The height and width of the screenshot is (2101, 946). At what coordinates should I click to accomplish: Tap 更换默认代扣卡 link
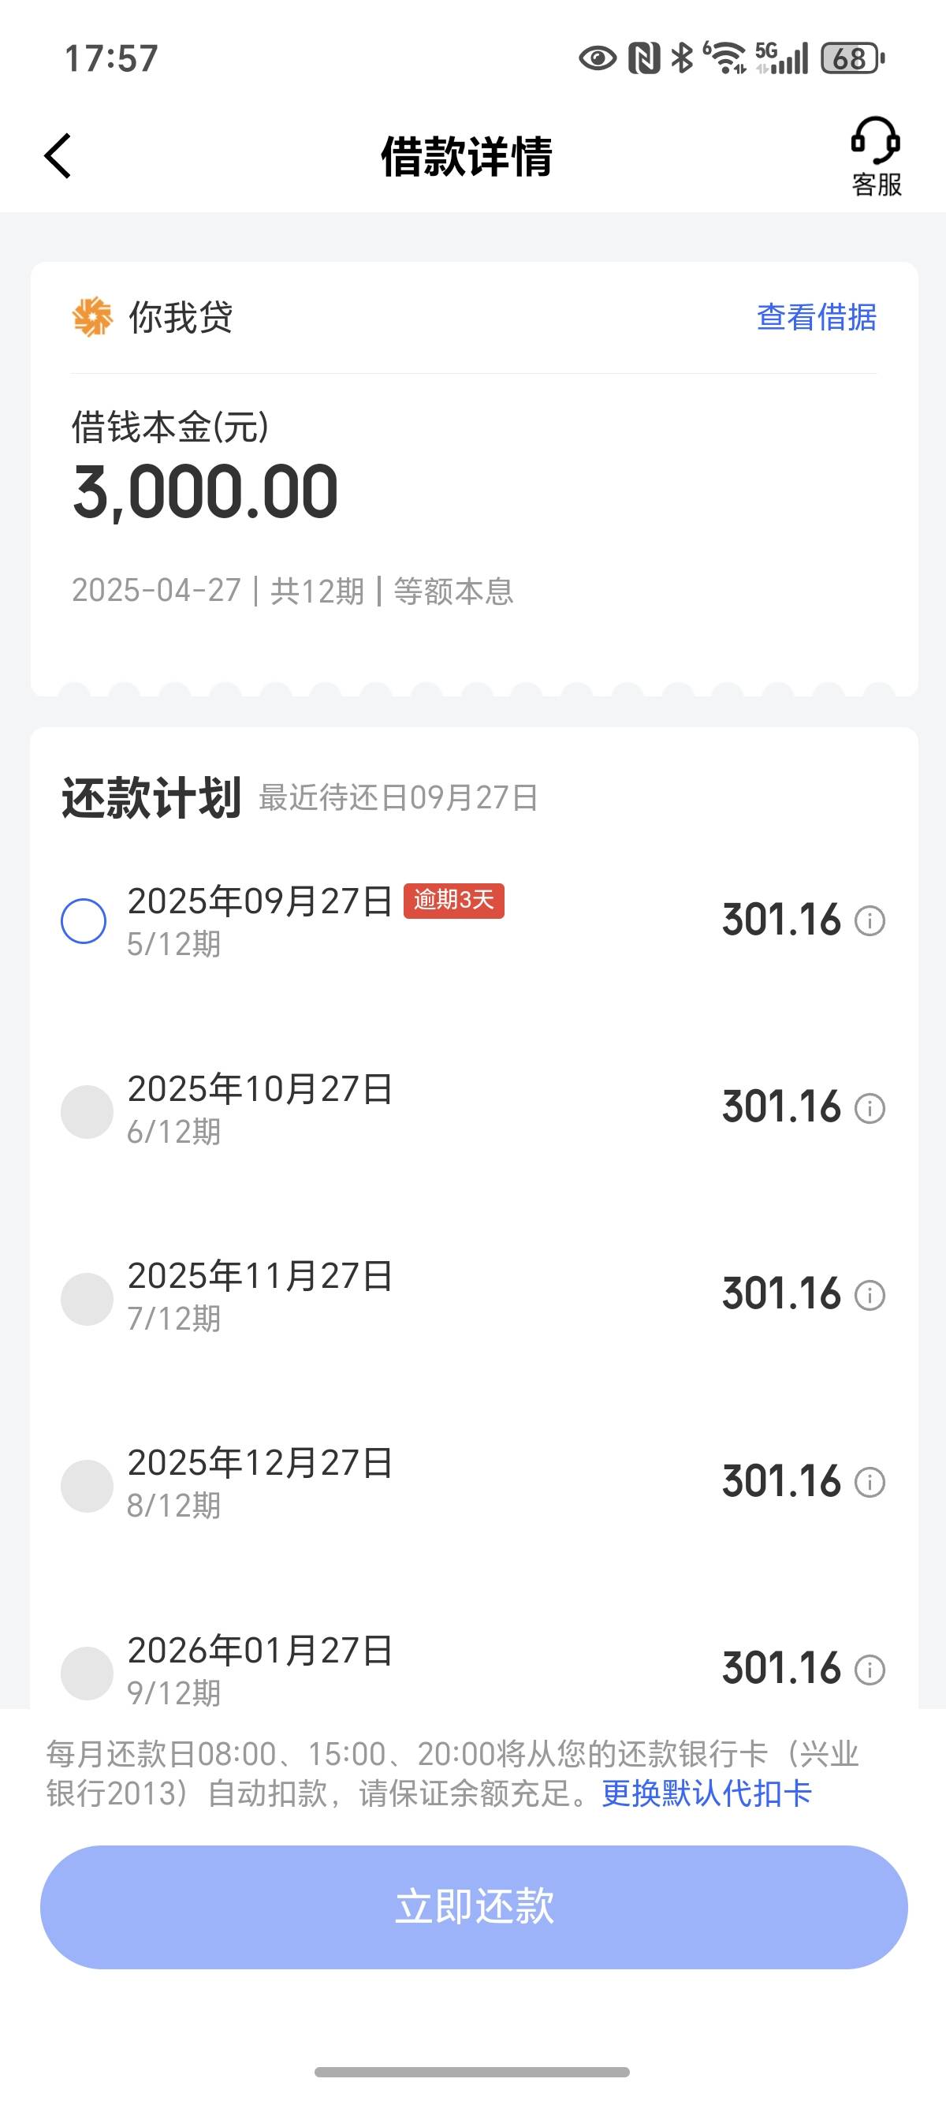706,1793
